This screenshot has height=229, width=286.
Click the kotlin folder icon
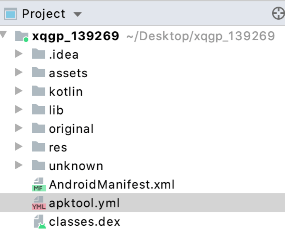(39, 92)
